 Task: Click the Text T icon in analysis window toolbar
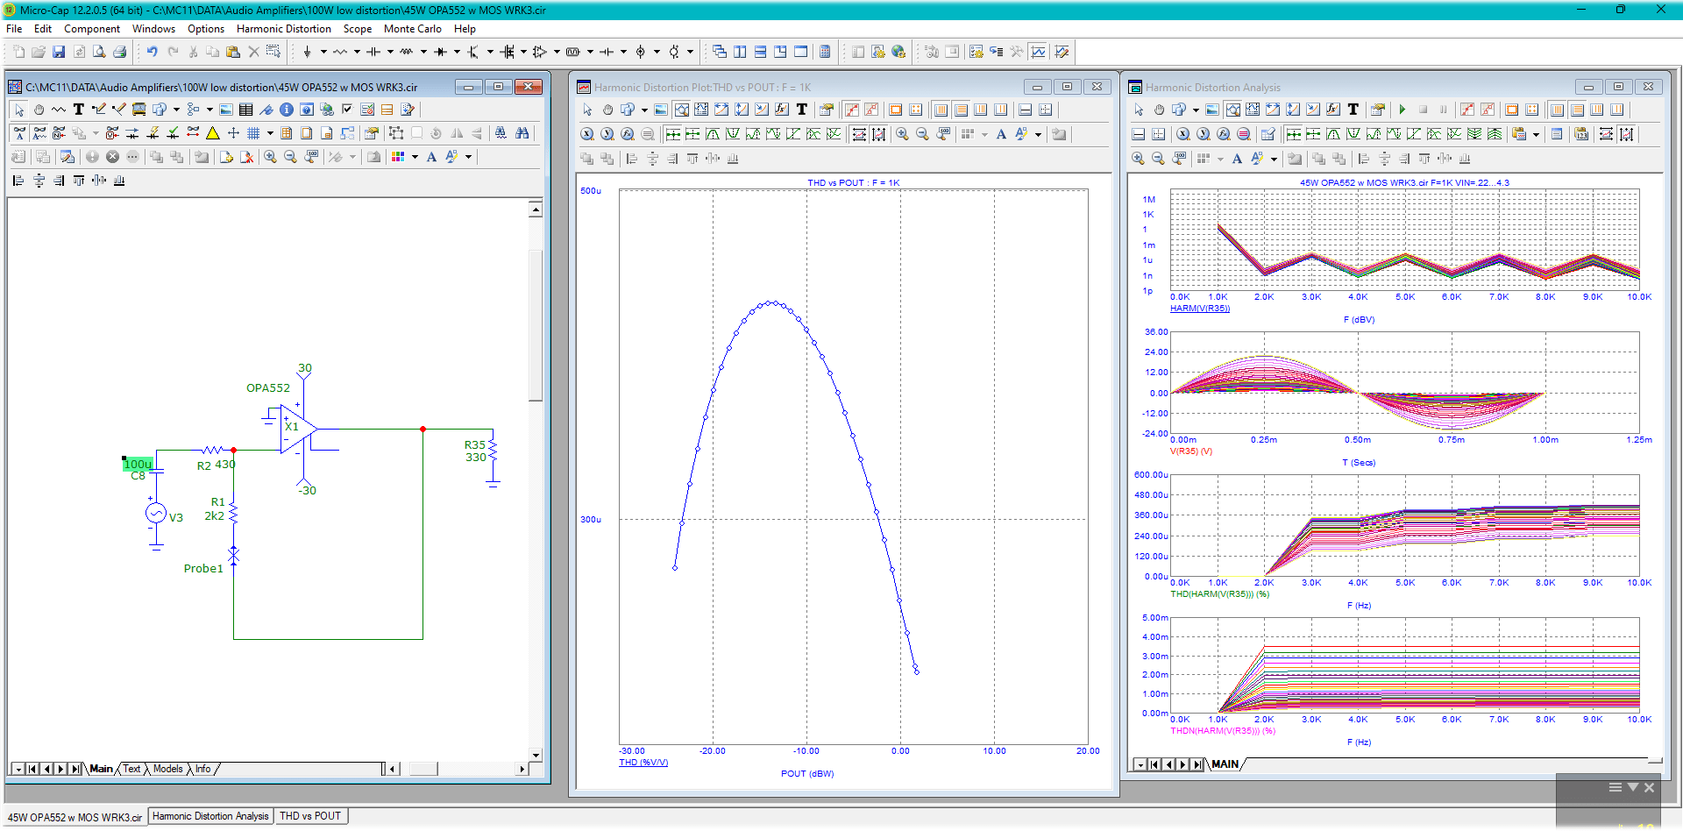point(1353,110)
